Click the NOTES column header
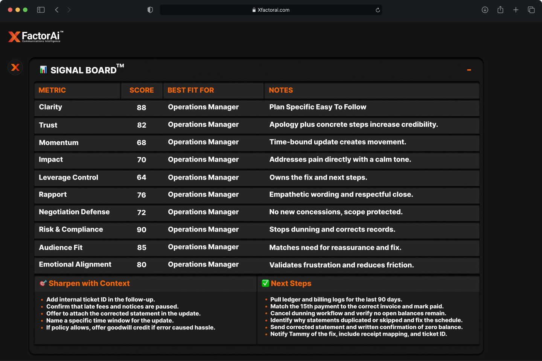The width and height of the screenshot is (542, 361). pyautogui.click(x=281, y=90)
